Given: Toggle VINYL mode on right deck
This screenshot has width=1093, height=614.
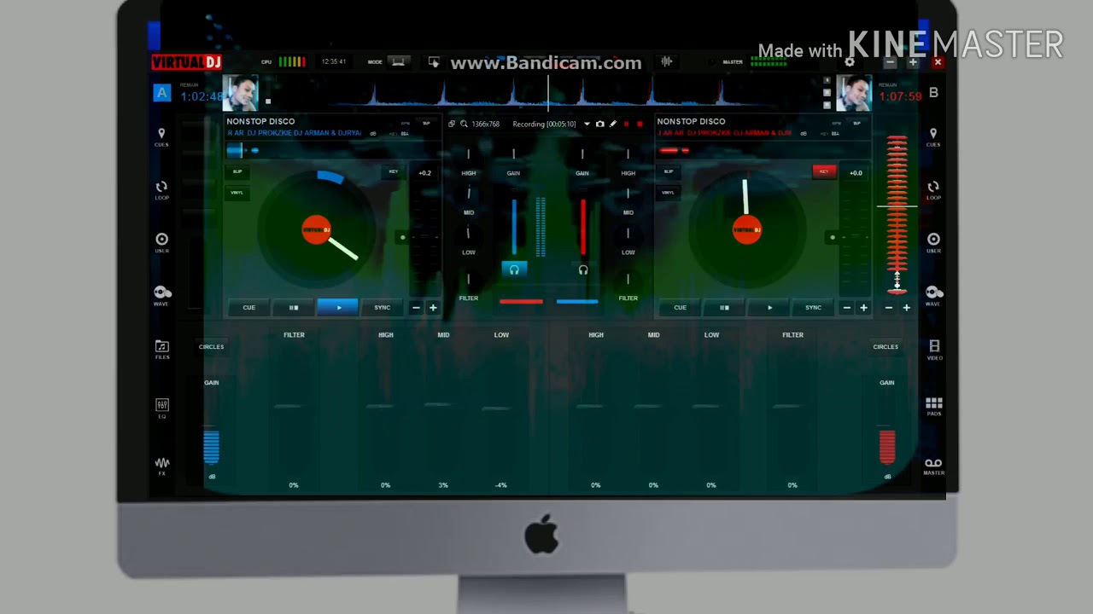Looking at the screenshot, I should [x=669, y=192].
